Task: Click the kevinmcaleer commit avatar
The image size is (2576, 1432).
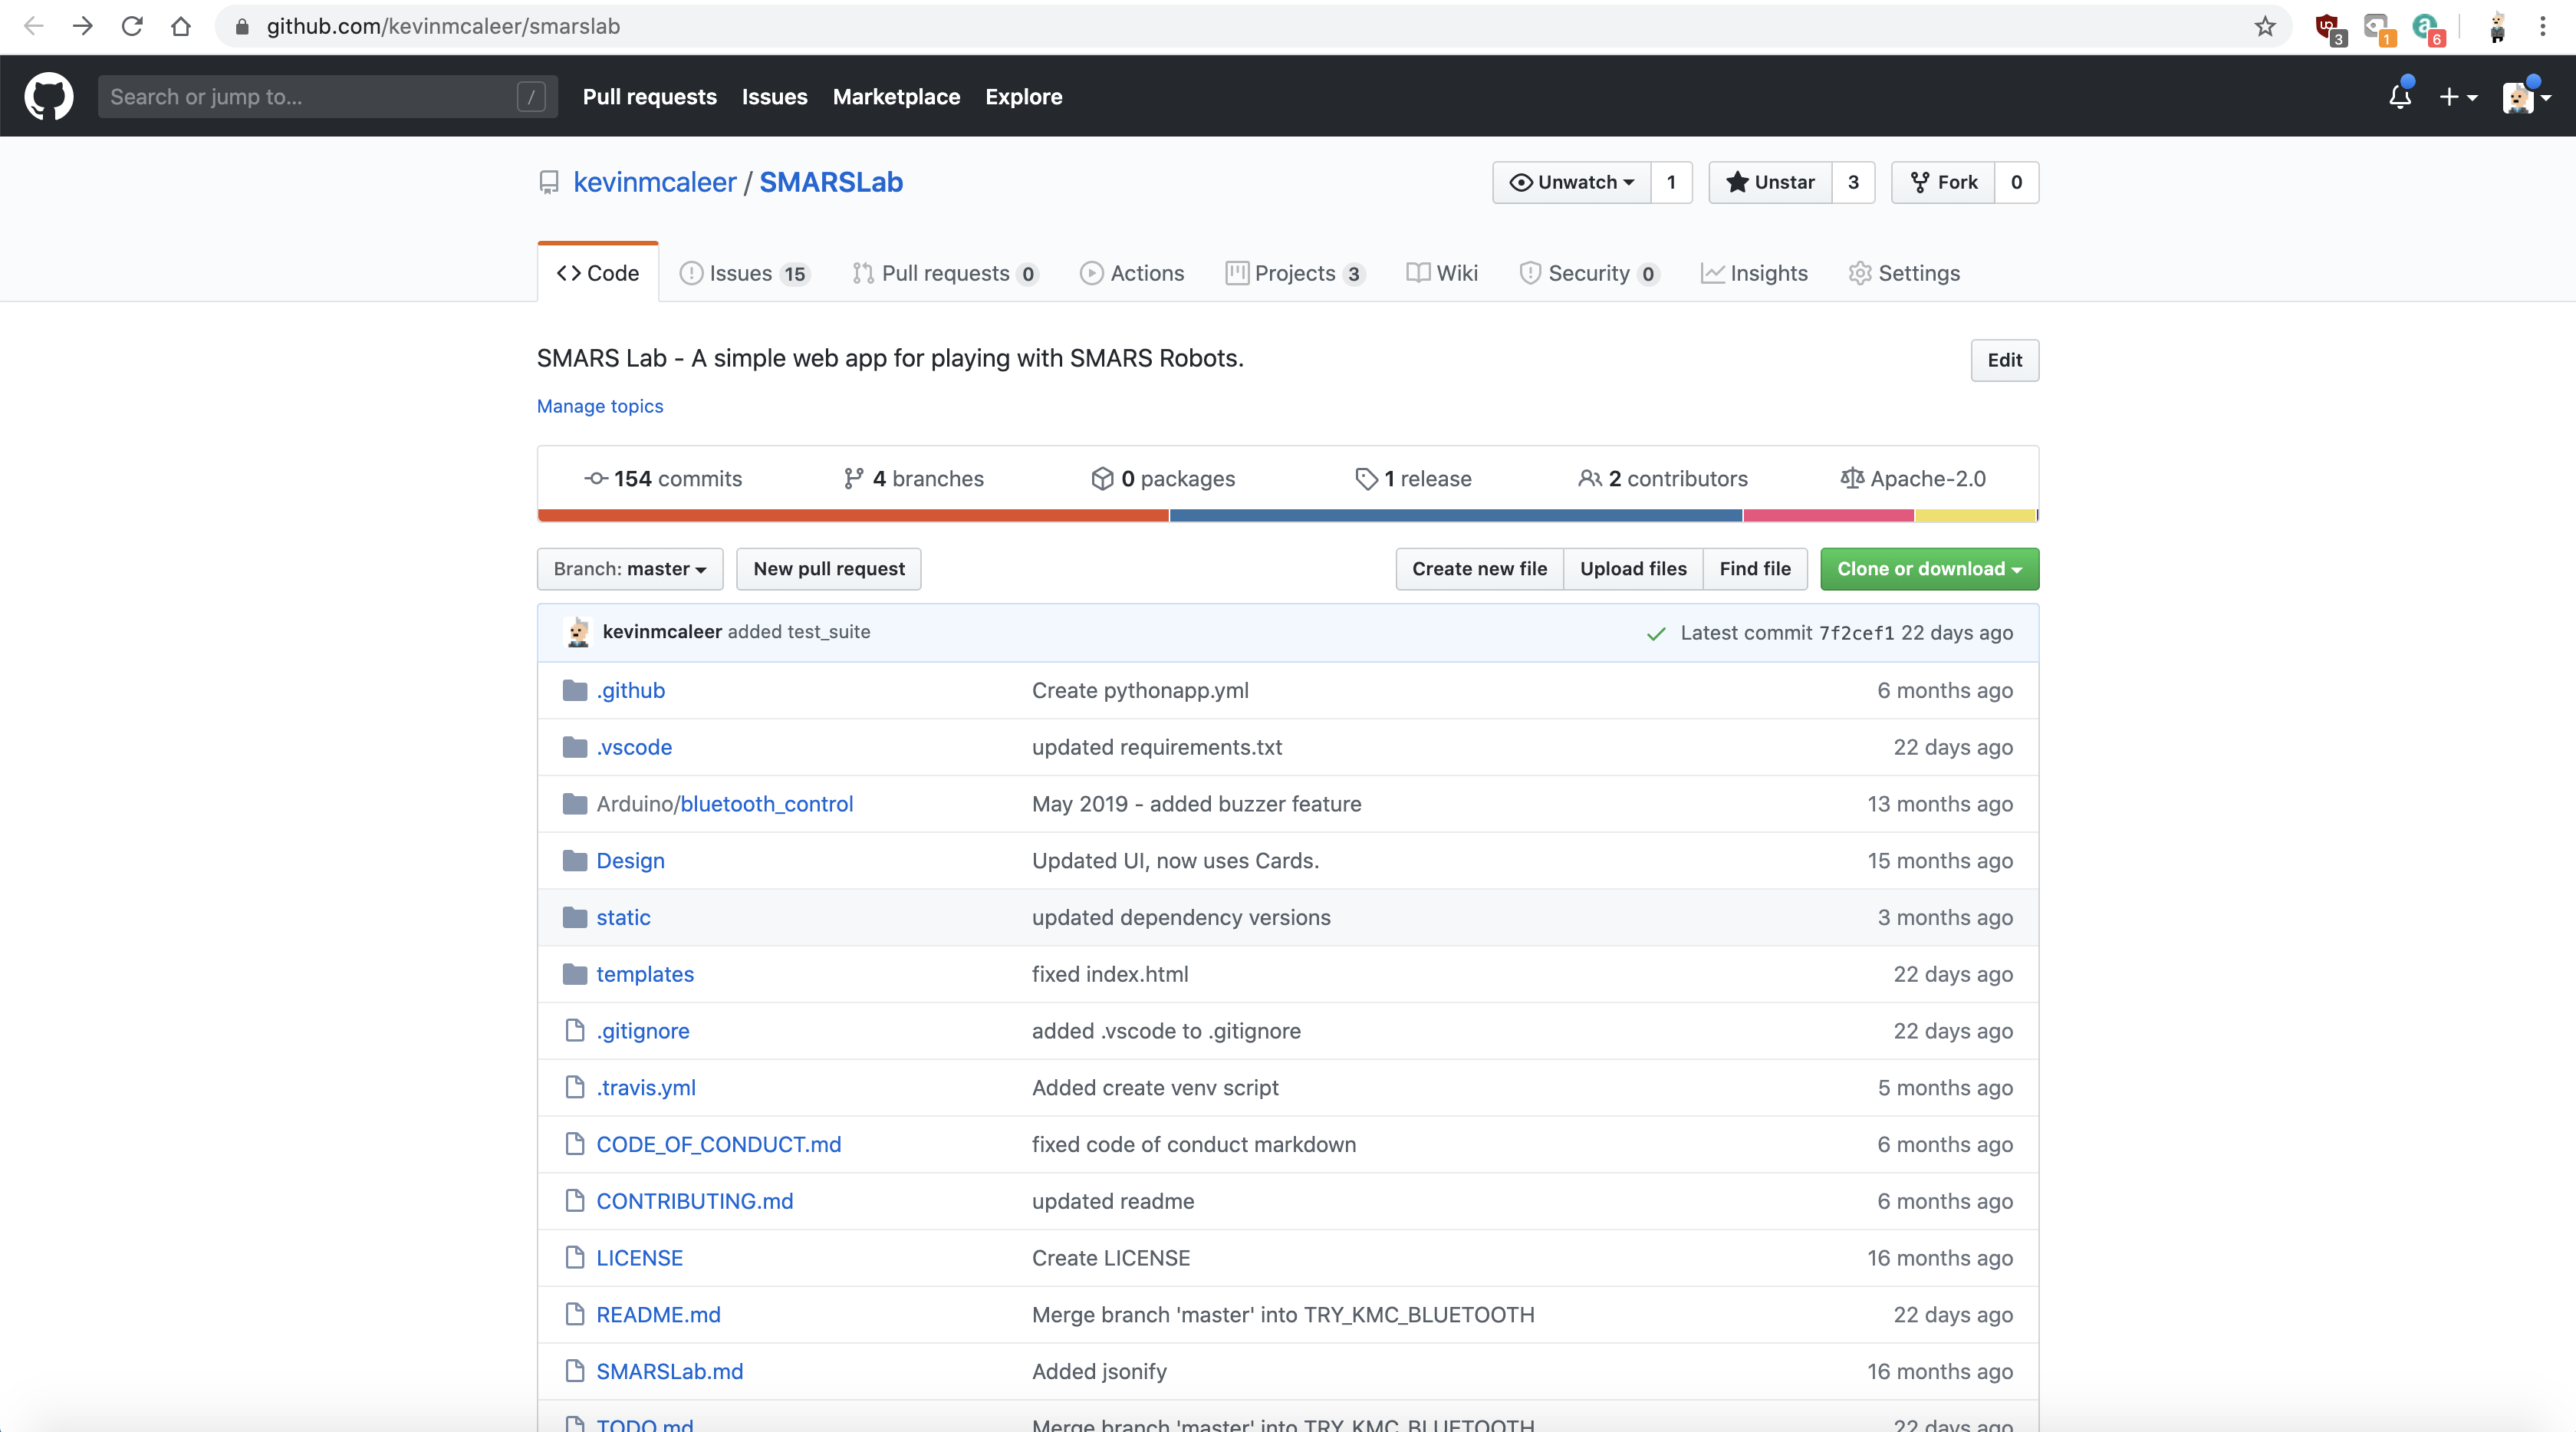Action: 578,632
